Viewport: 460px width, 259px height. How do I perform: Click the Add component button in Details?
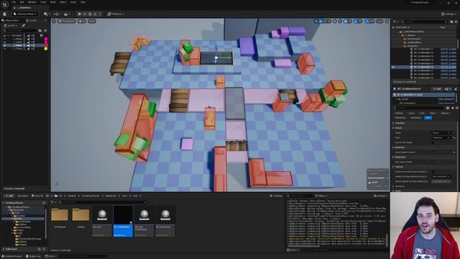click(436, 88)
